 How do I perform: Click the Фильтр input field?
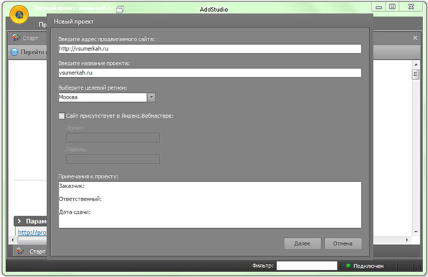pyautogui.click(x=307, y=266)
